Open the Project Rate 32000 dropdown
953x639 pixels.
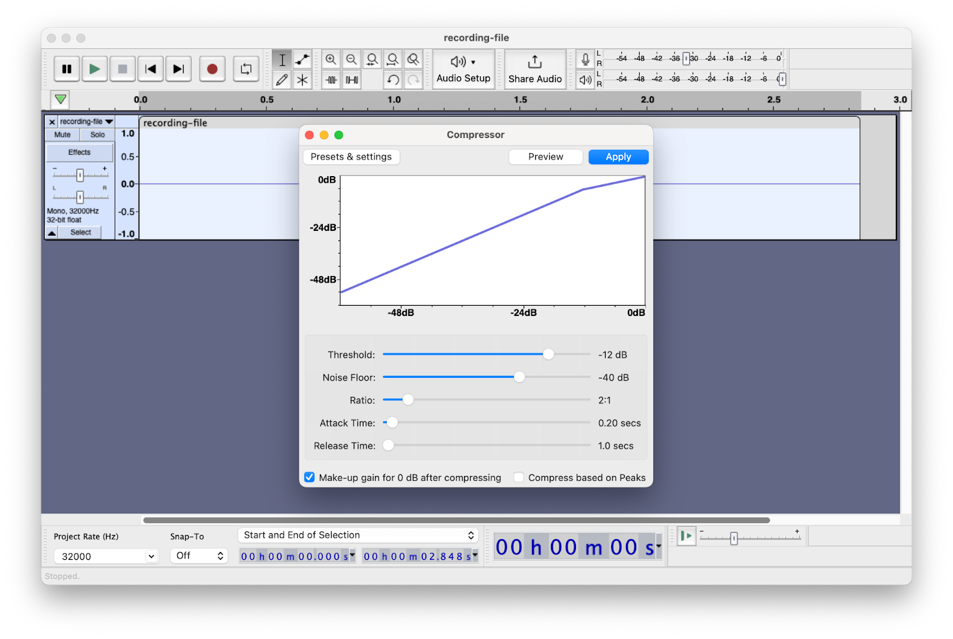(106, 556)
